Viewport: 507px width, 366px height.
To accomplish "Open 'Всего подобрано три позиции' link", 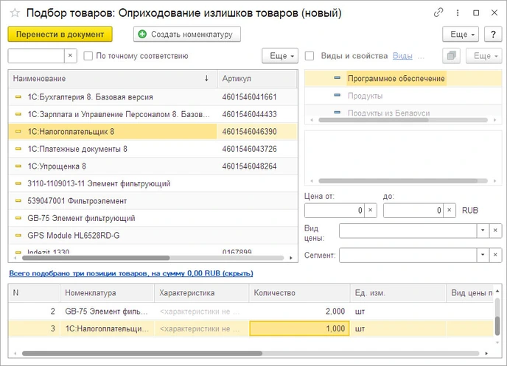I will tap(131, 273).
